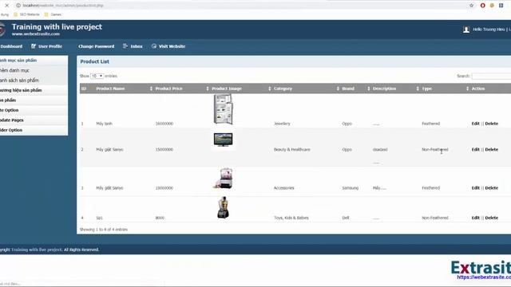
Task: Open Update Pages sidebar section
Action: click(x=34, y=120)
